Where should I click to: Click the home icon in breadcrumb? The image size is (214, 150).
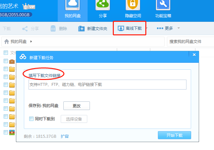click(x=7, y=41)
